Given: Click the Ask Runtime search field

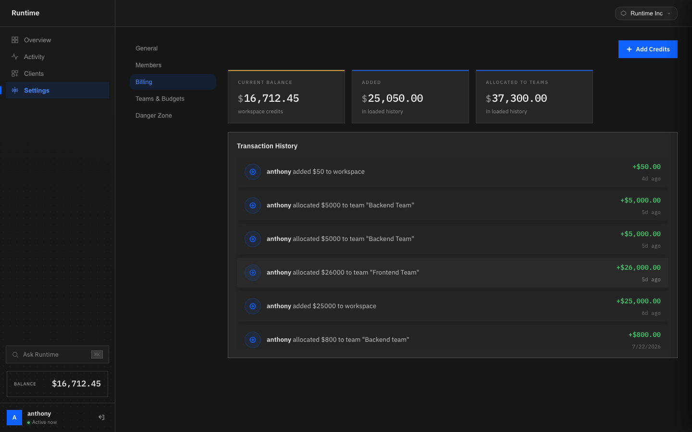Looking at the screenshot, I should (x=57, y=355).
